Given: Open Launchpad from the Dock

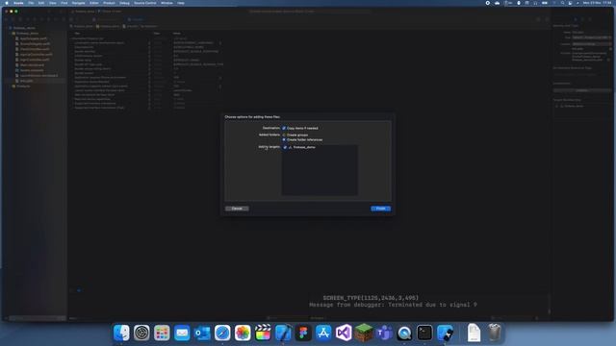Looking at the screenshot, I should tap(162, 334).
